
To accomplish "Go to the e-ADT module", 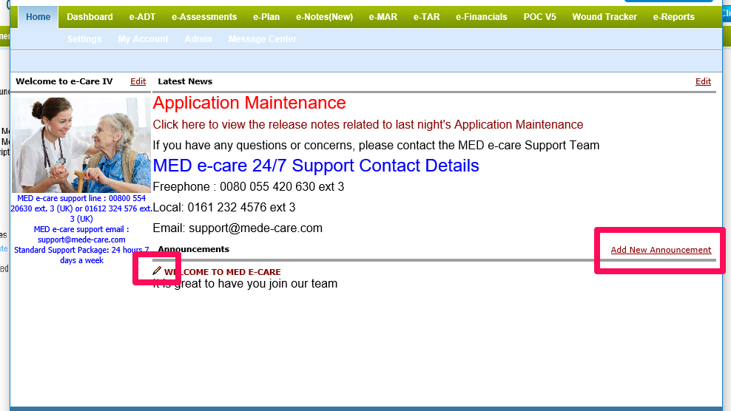I will [x=142, y=17].
